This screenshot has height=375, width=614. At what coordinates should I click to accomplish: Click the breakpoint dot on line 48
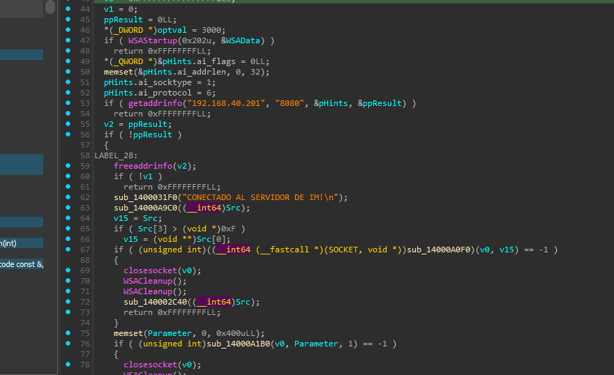[68, 50]
